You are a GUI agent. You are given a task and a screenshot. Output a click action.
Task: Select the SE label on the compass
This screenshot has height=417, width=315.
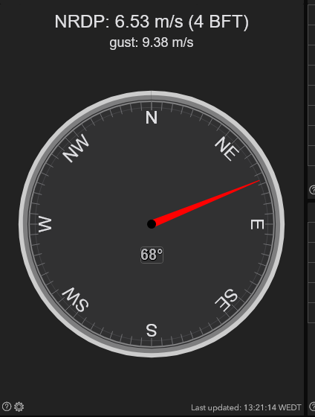pos(227,299)
